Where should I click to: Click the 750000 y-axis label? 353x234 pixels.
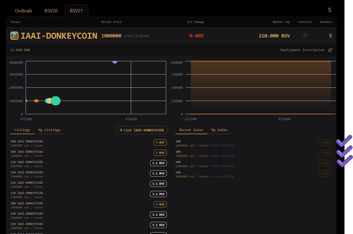tap(177, 75)
